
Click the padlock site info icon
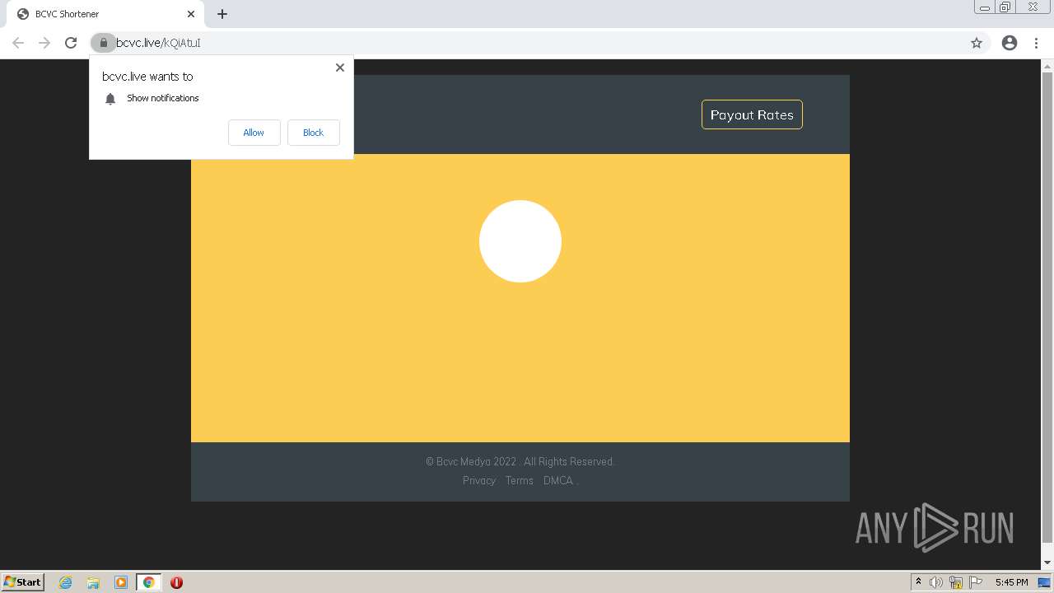pos(103,43)
